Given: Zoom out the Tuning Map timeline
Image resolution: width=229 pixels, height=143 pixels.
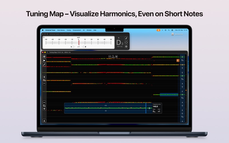Looking at the screenshot, I should [110, 56].
